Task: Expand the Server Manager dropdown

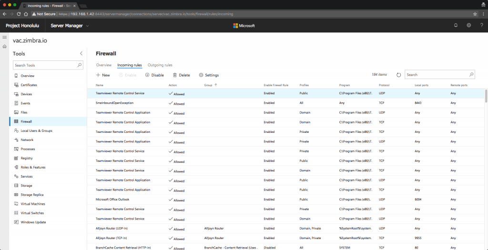Action: coord(88,26)
